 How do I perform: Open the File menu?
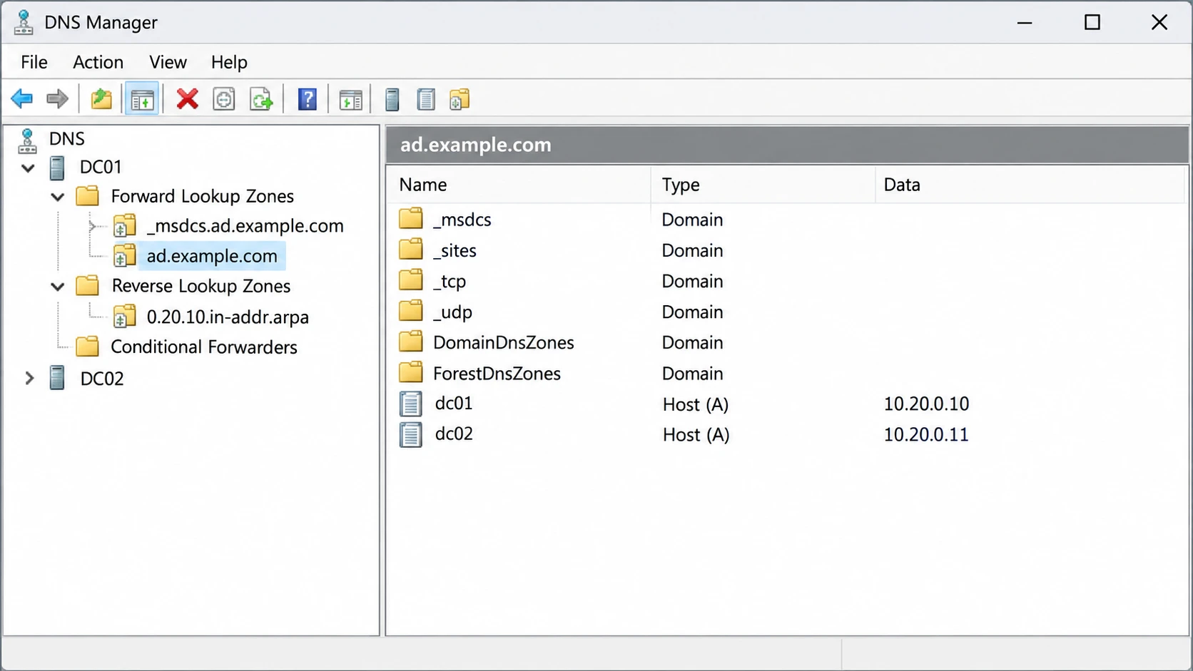34,62
